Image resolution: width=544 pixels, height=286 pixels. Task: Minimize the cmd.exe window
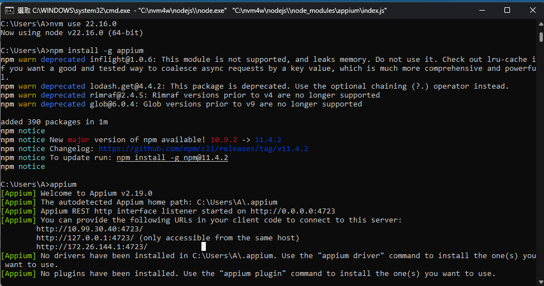coord(482,11)
